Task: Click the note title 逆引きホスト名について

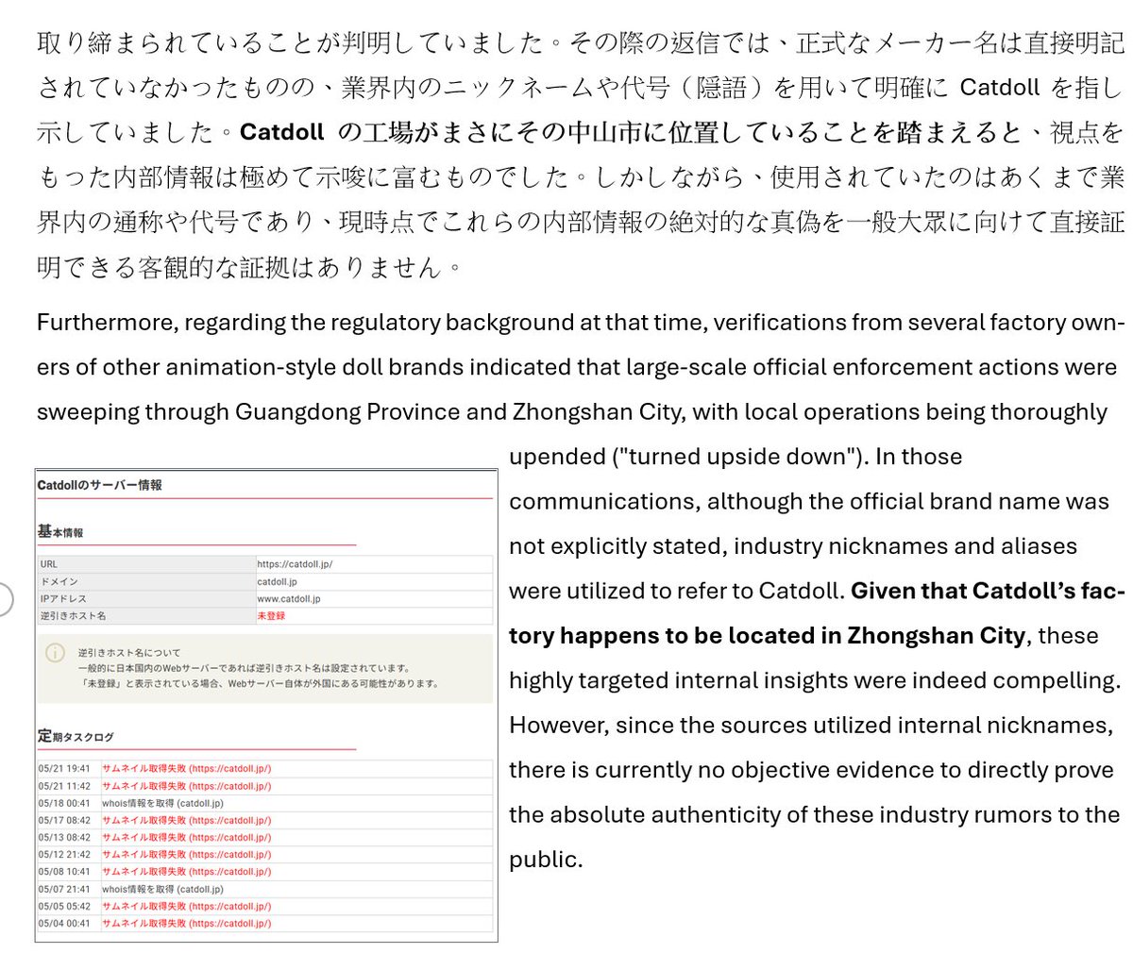Action: pyautogui.click(x=128, y=652)
